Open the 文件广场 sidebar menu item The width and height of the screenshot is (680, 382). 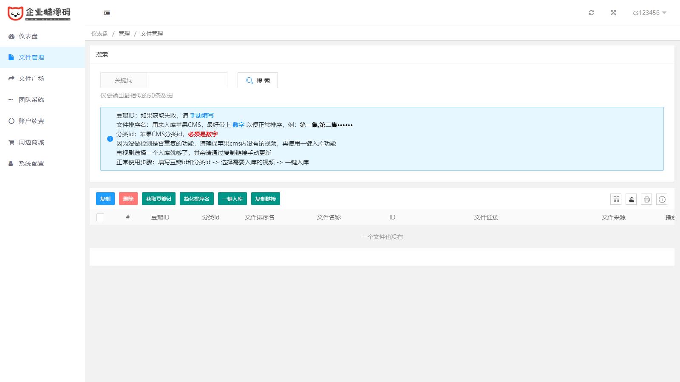coord(32,78)
